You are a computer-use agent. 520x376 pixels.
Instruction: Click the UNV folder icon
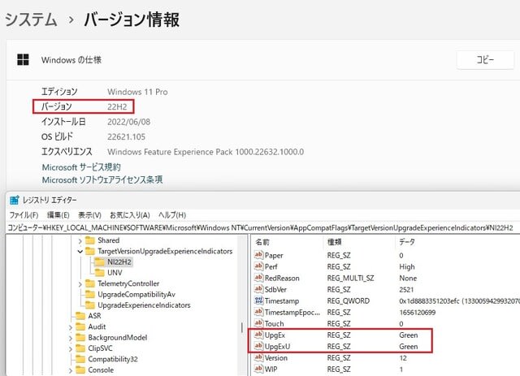point(99,273)
